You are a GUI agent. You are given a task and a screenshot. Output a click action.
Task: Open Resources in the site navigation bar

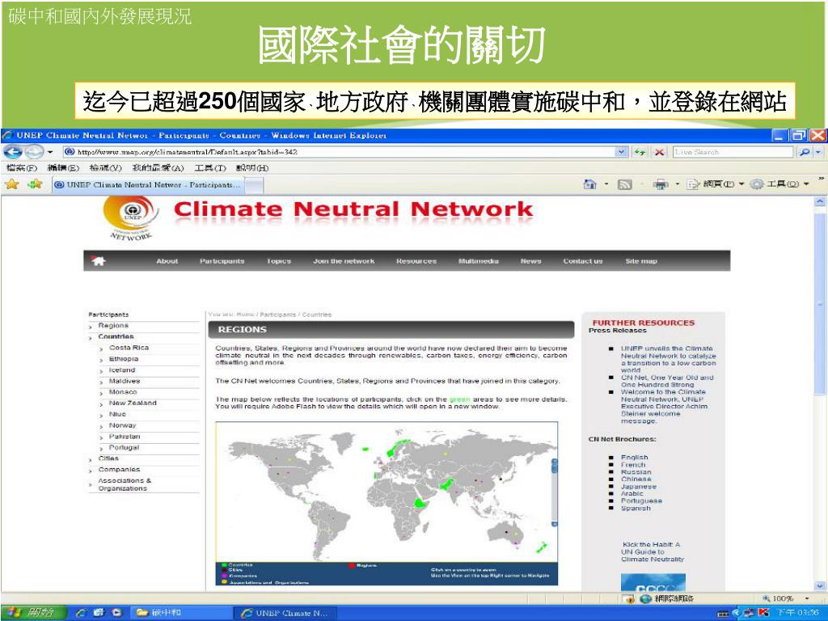[x=416, y=261]
